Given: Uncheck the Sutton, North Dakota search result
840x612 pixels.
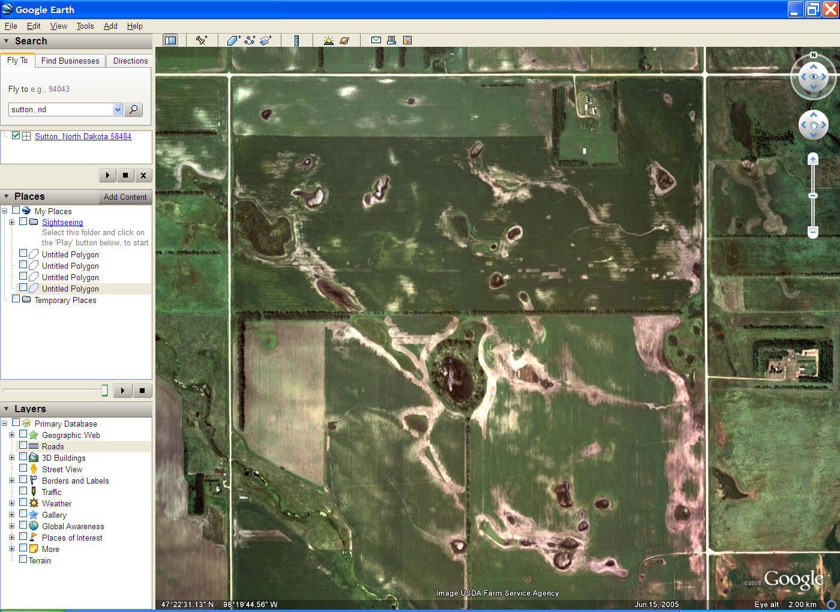Looking at the screenshot, I should 16,136.
